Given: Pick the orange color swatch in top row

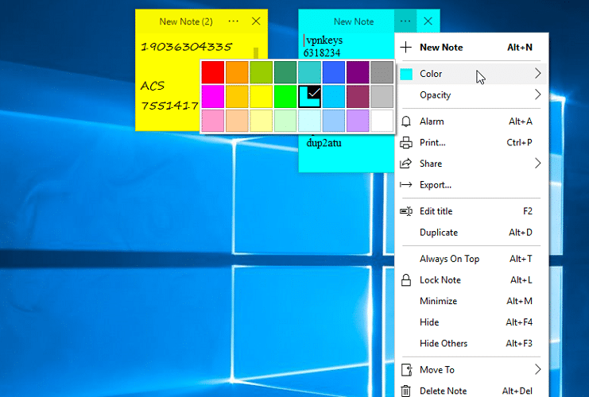Looking at the screenshot, I should click(x=237, y=72).
